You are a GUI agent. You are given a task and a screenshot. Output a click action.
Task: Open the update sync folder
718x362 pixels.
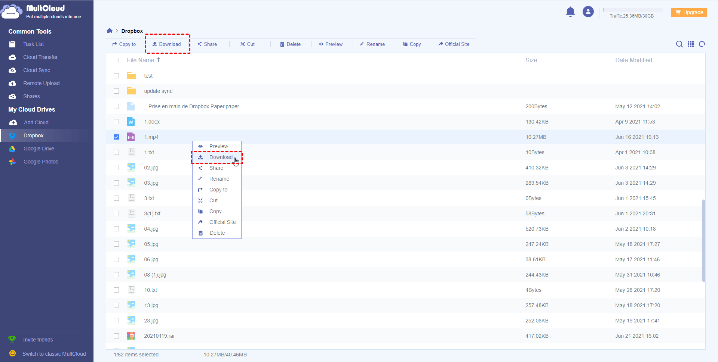point(158,91)
